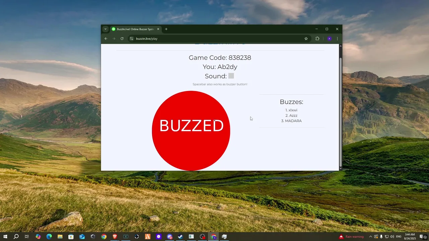Open the orange app icon on taskbar
The width and height of the screenshot is (429, 241).
coord(148,237)
